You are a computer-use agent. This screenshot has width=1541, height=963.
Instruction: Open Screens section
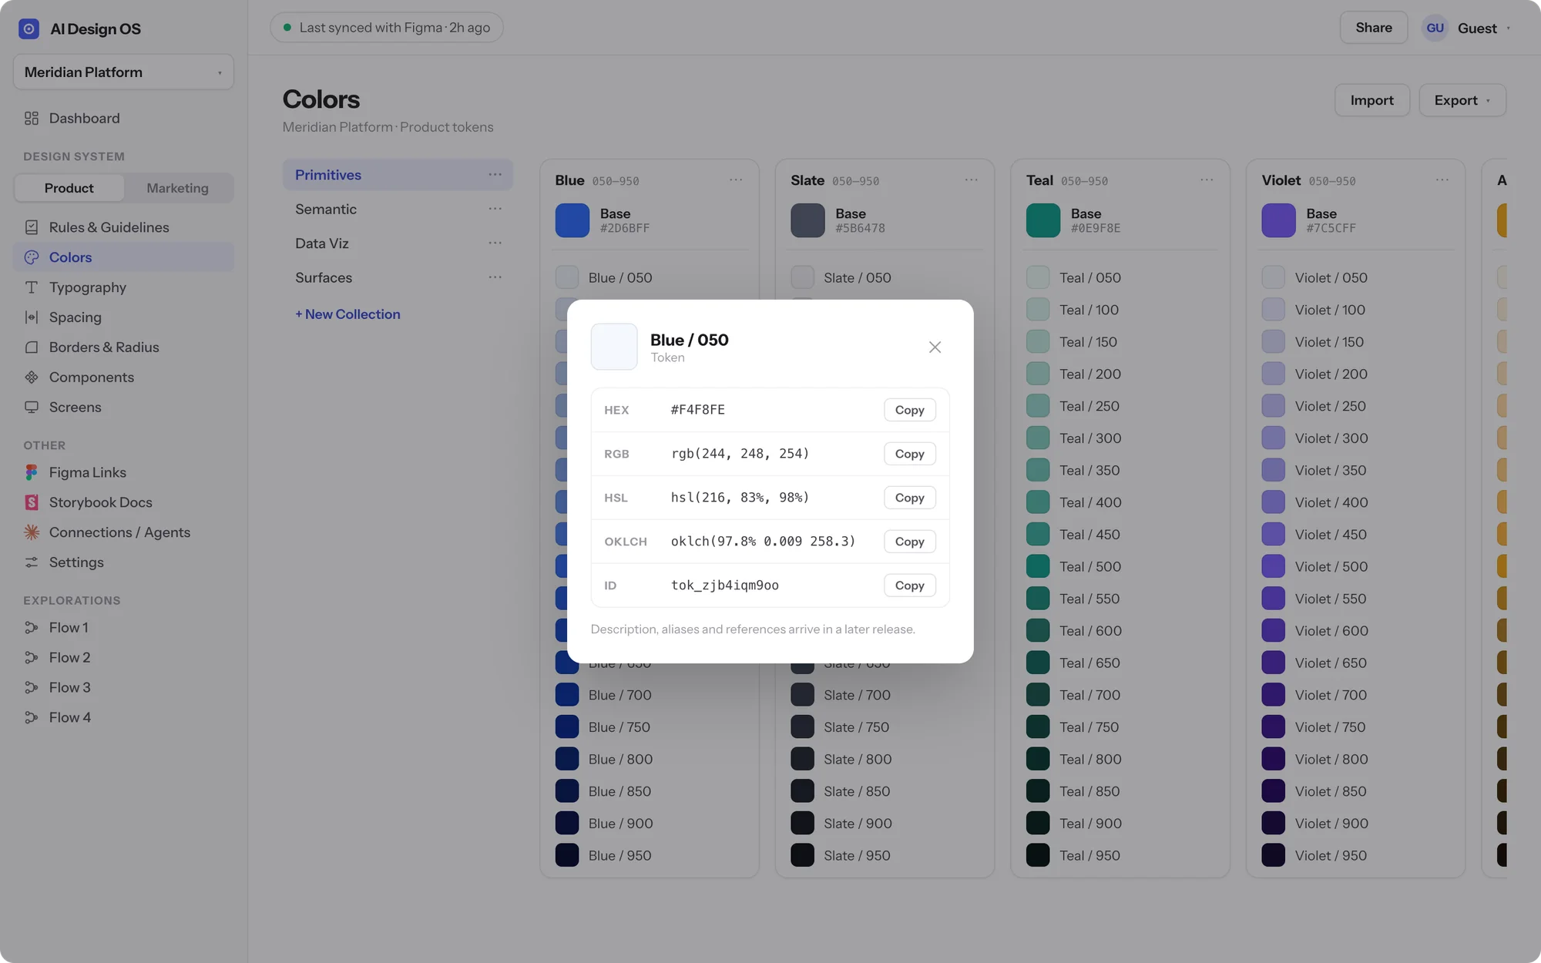(x=123, y=408)
